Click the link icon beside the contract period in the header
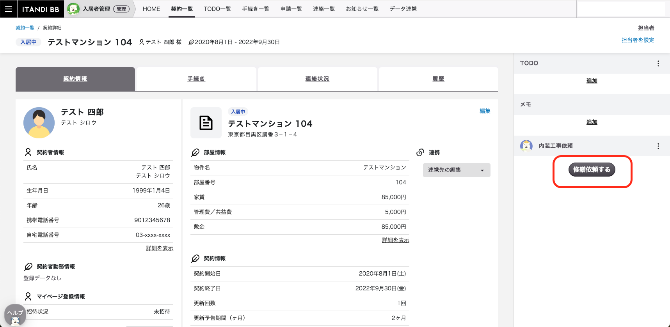Viewport: 670px width, 327px height. [191, 42]
